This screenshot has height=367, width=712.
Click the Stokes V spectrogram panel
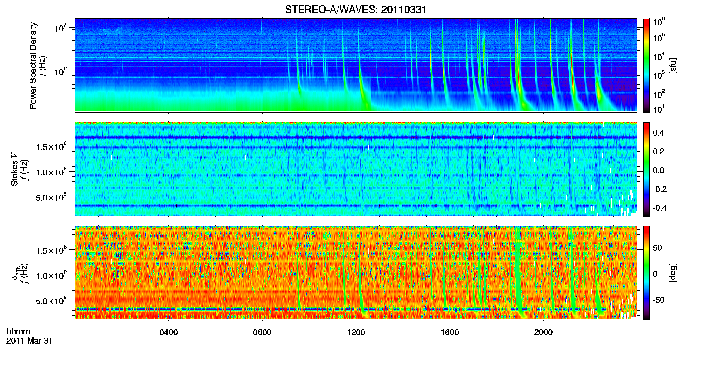pyautogui.click(x=356, y=169)
